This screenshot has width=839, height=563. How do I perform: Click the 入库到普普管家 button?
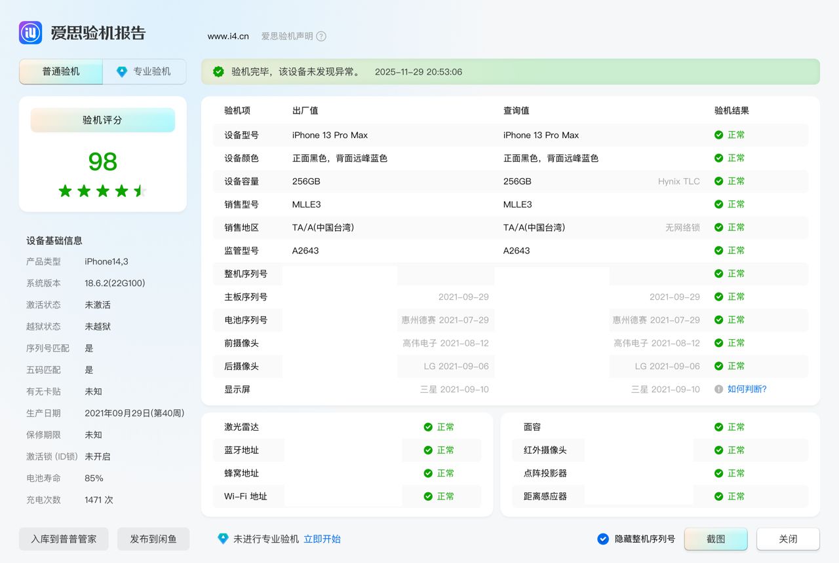click(x=64, y=539)
